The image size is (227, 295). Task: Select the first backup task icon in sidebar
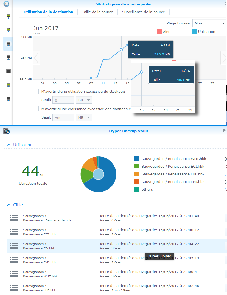click(9, 16)
